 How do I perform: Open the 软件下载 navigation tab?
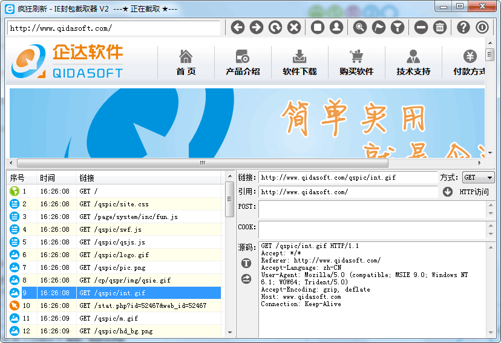(300, 63)
